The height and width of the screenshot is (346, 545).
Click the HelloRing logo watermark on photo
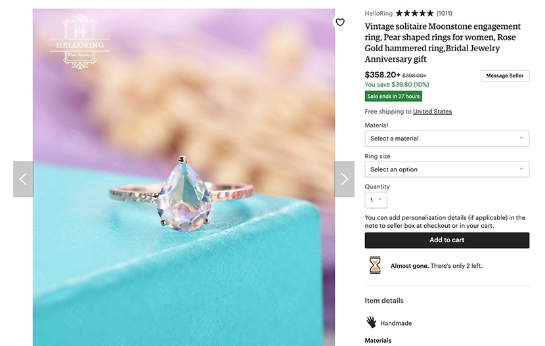point(79,41)
